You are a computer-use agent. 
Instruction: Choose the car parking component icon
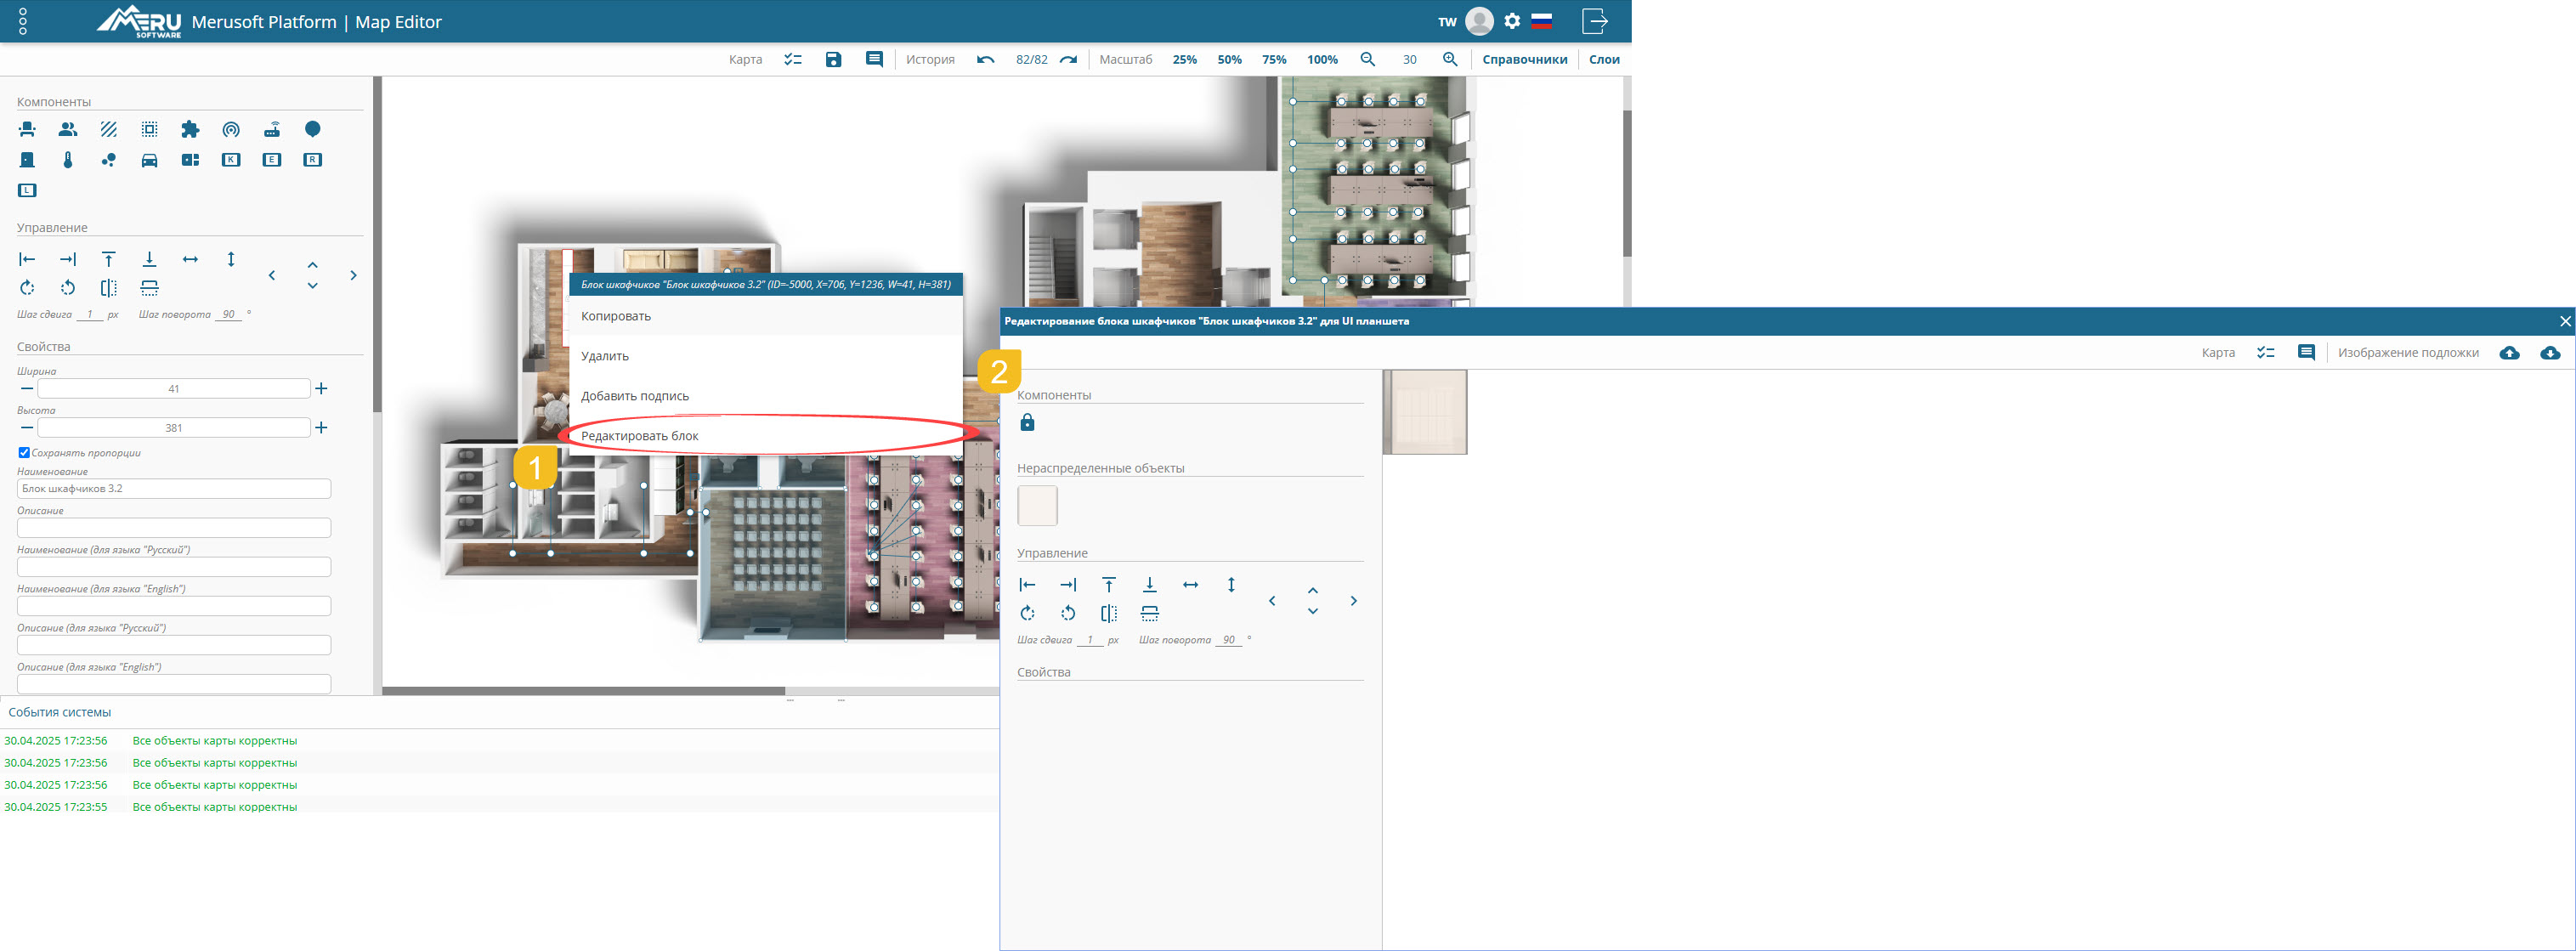coord(149,160)
